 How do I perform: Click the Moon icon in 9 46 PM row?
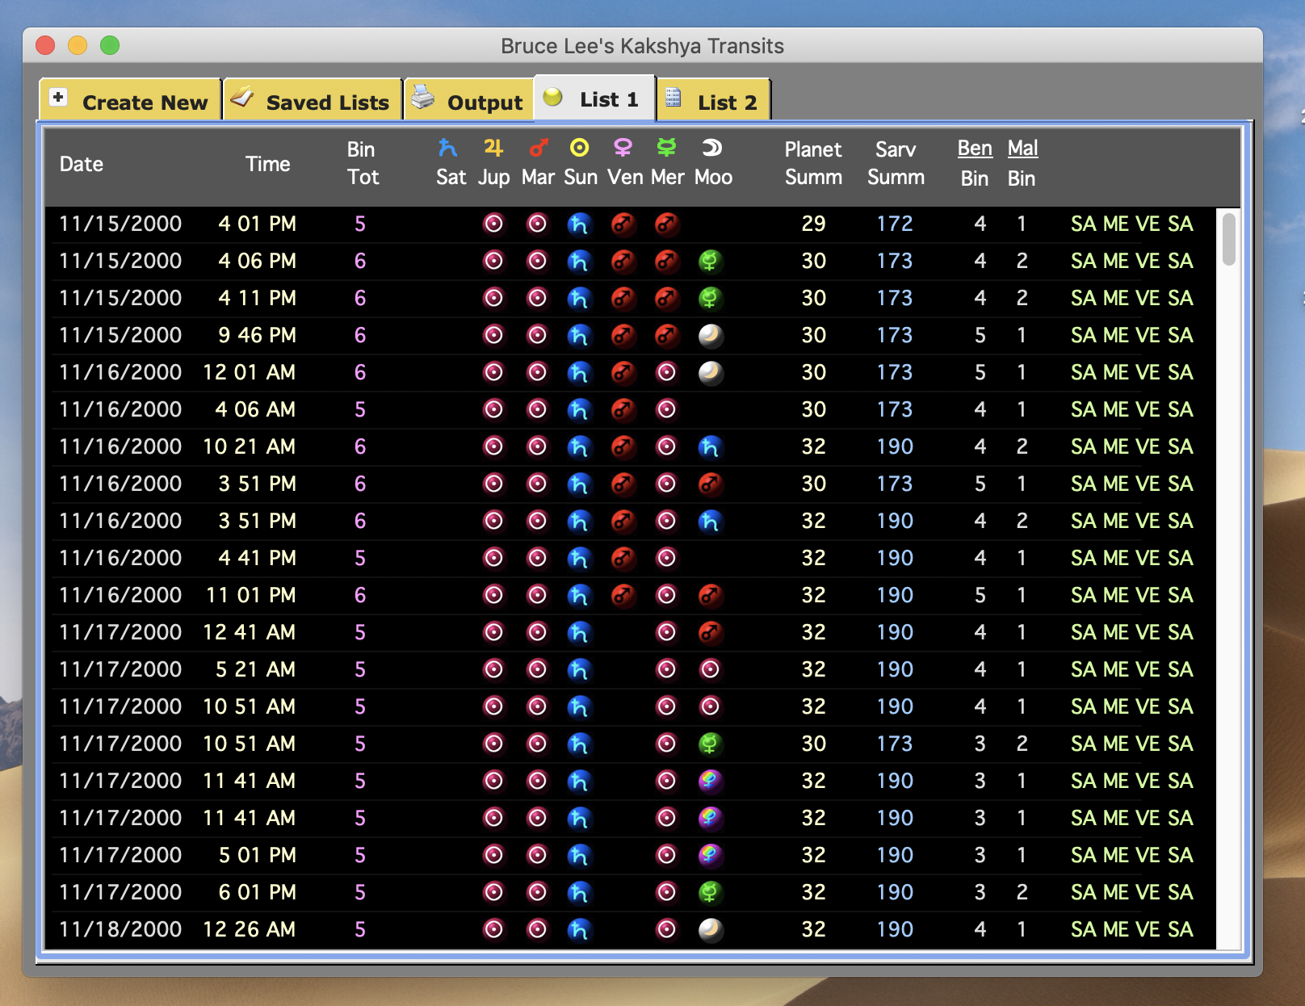[x=710, y=335]
